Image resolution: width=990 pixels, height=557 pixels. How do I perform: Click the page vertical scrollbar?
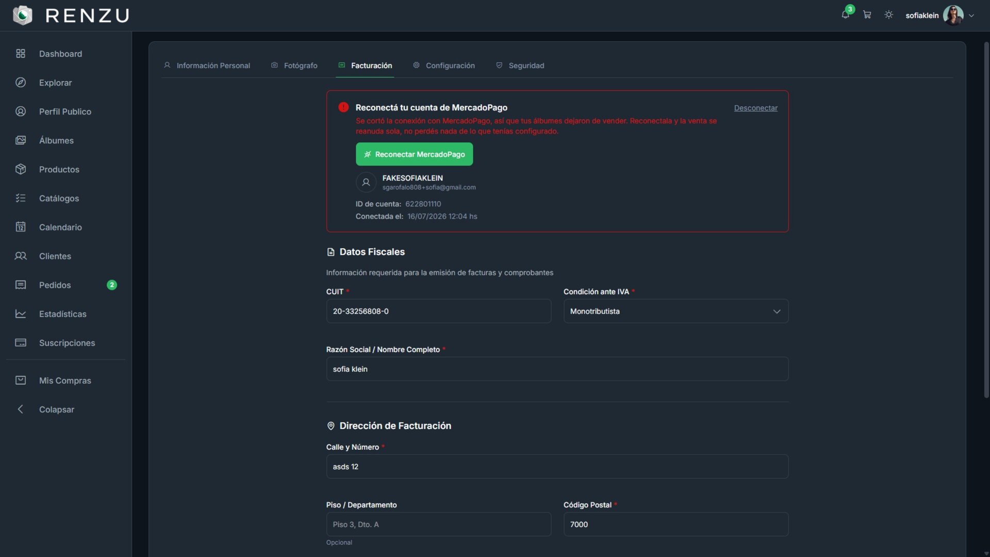(986, 220)
